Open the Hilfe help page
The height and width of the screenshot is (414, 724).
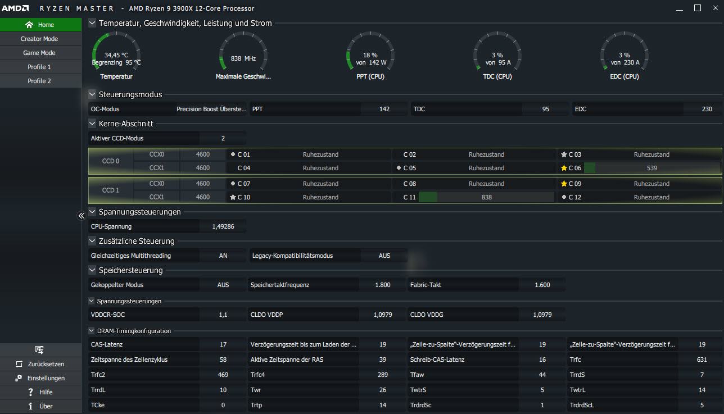[40, 392]
